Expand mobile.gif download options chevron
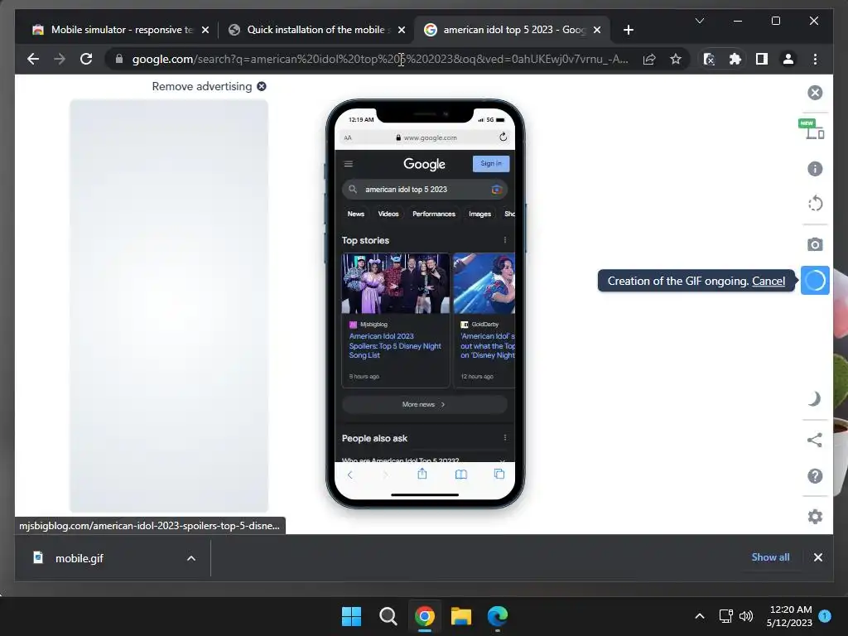The height and width of the screenshot is (636, 848). (191, 558)
